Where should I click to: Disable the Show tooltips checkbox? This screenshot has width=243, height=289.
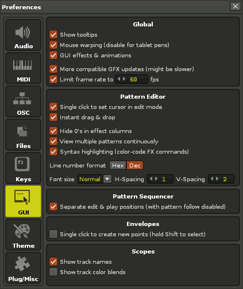tap(53, 34)
